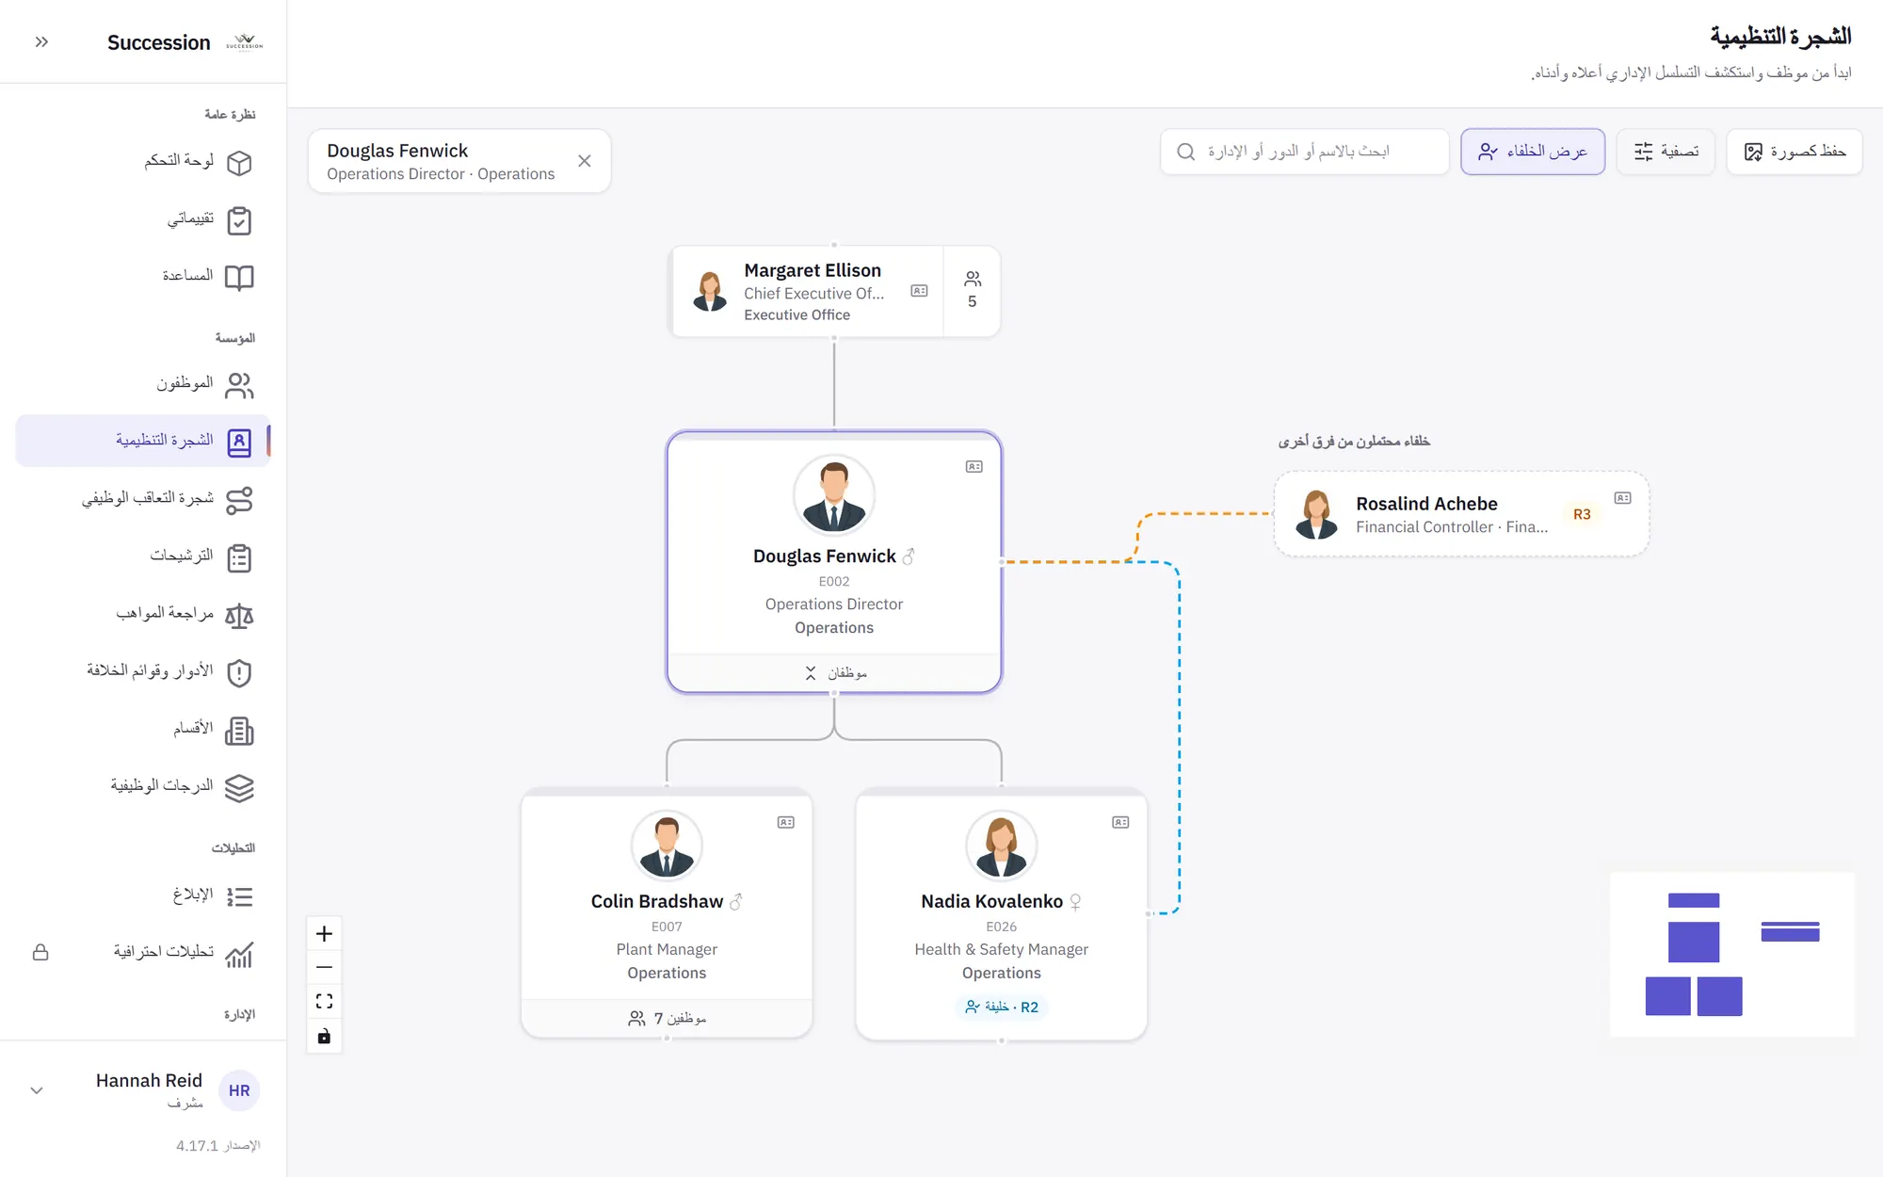Toggle عرض الخلفاء show successors button
Image resolution: width=1883 pixels, height=1177 pixels.
[x=1533, y=152]
